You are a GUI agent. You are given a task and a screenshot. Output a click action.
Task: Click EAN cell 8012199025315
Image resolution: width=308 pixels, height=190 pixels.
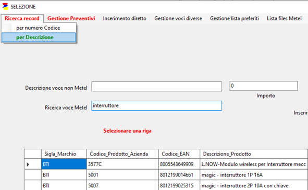179,185
